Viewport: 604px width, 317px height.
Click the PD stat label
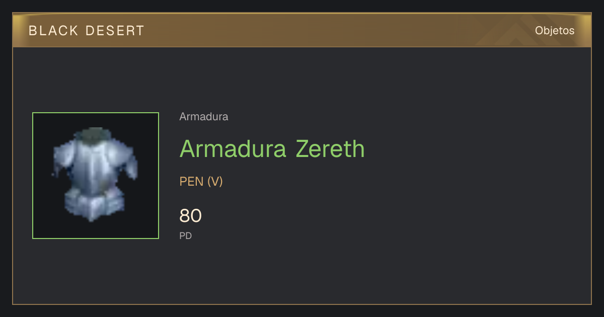click(186, 235)
